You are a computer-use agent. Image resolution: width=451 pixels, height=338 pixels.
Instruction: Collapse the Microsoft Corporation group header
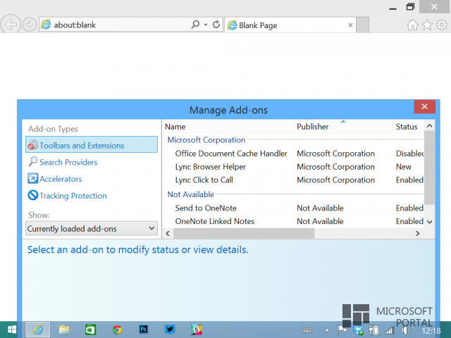[x=206, y=140]
